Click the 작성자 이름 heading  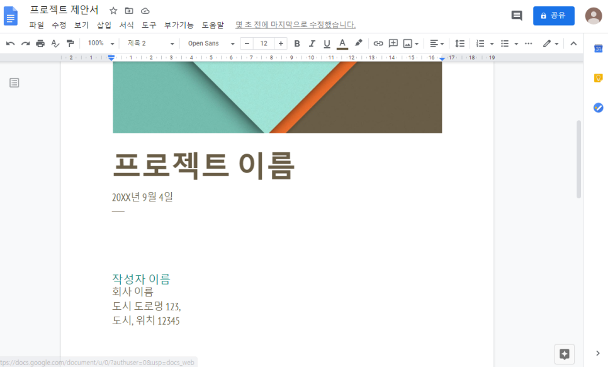141,279
